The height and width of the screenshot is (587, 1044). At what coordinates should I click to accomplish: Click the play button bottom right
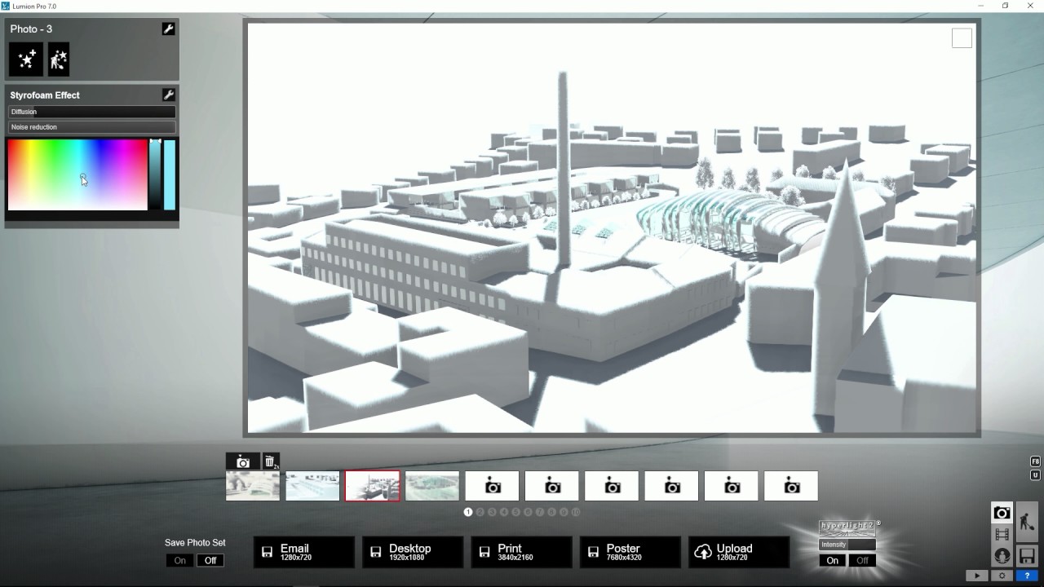click(x=977, y=576)
